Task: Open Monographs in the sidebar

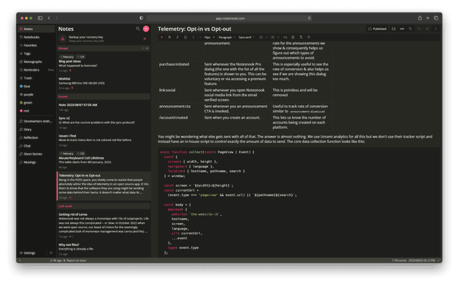Action: (x=36, y=62)
